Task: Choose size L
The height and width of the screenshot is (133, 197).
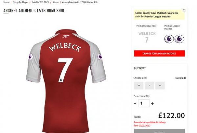Action: point(149,86)
